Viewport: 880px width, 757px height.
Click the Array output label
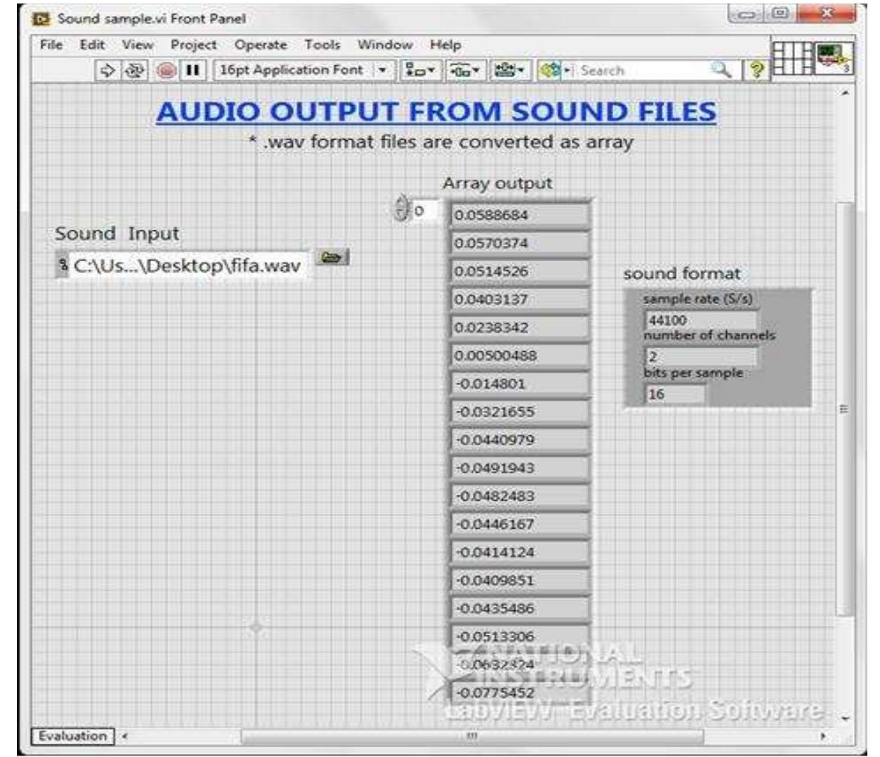(497, 183)
